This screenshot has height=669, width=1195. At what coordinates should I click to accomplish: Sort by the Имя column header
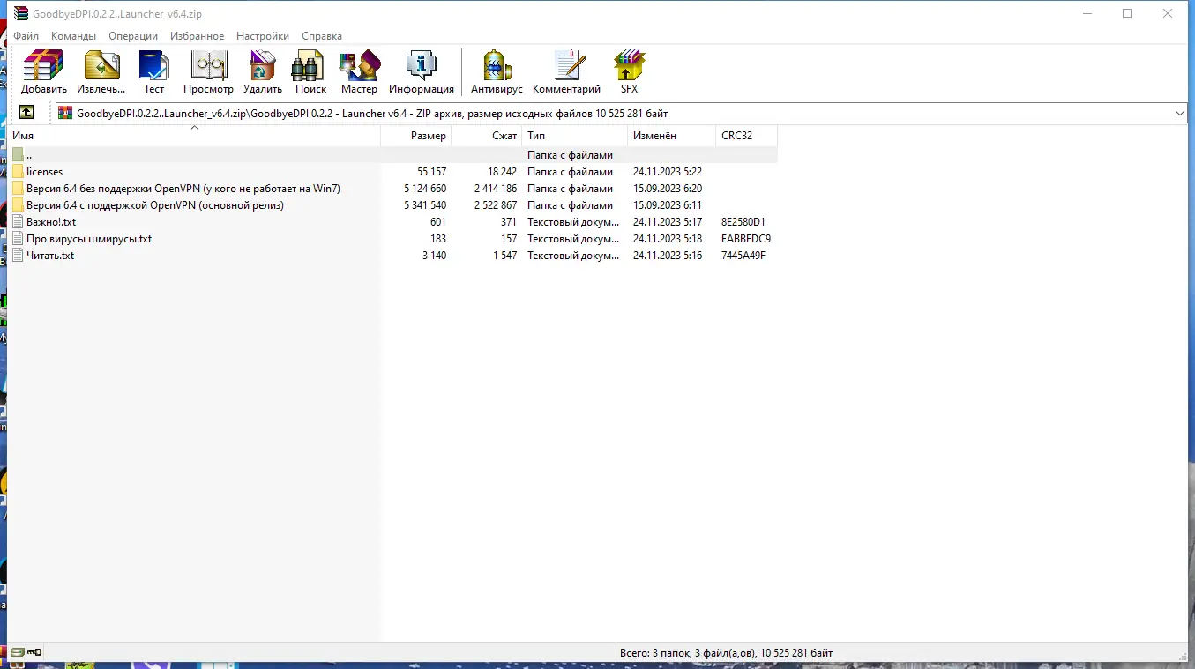pos(195,136)
